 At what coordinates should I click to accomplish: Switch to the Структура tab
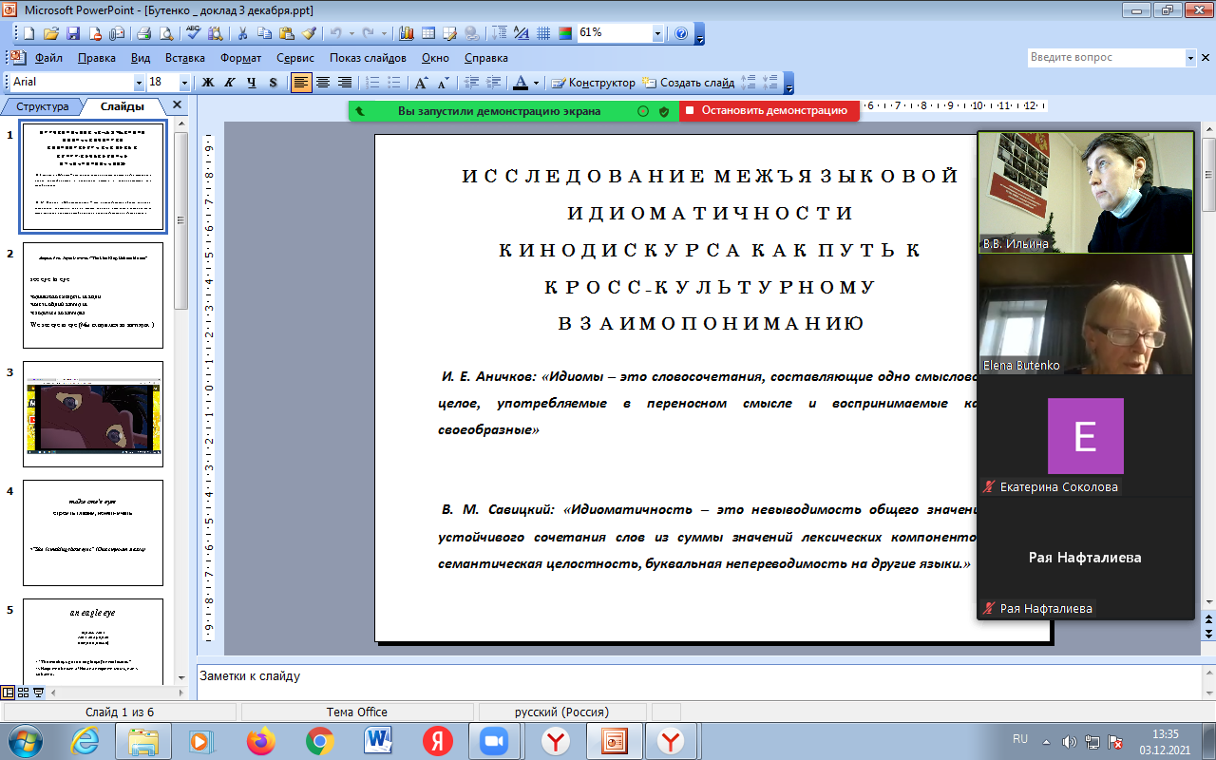coord(43,106)
